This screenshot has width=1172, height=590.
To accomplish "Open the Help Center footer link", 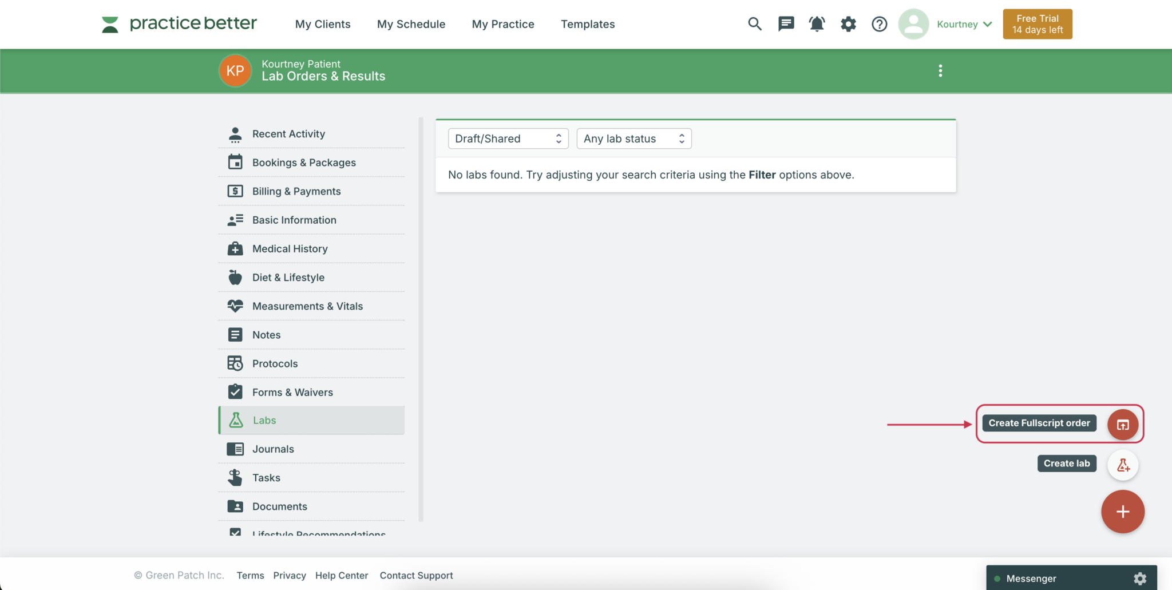I will pyautogui.click(x=342, y=575).
